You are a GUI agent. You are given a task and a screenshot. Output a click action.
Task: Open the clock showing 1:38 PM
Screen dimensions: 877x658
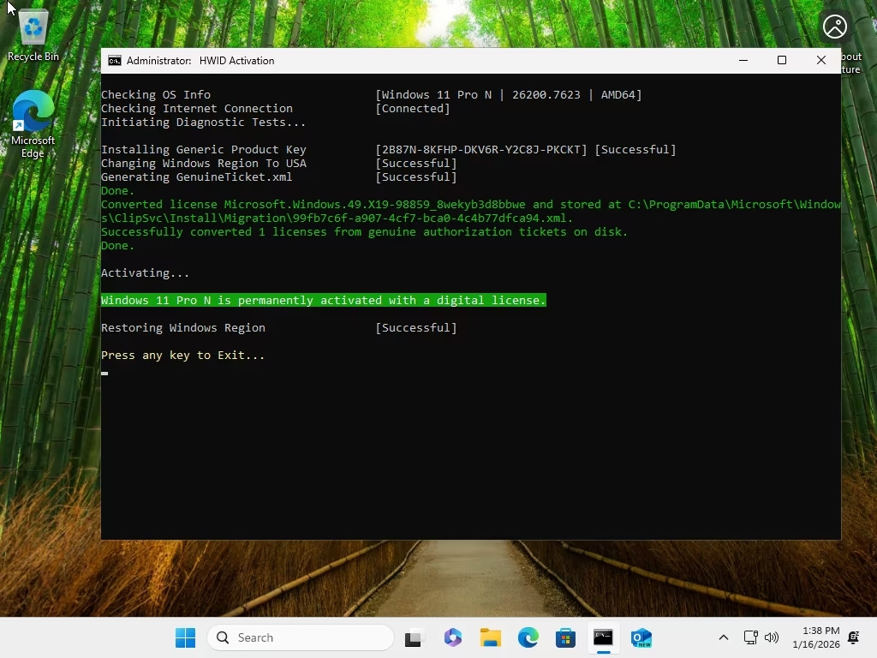816,637
